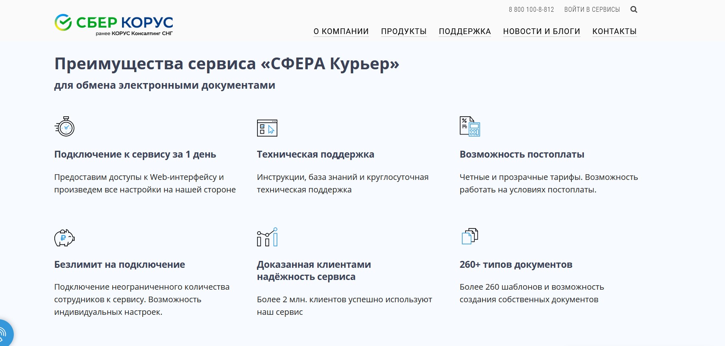Call phone number 8 800 100-8-812

(532, 9)
